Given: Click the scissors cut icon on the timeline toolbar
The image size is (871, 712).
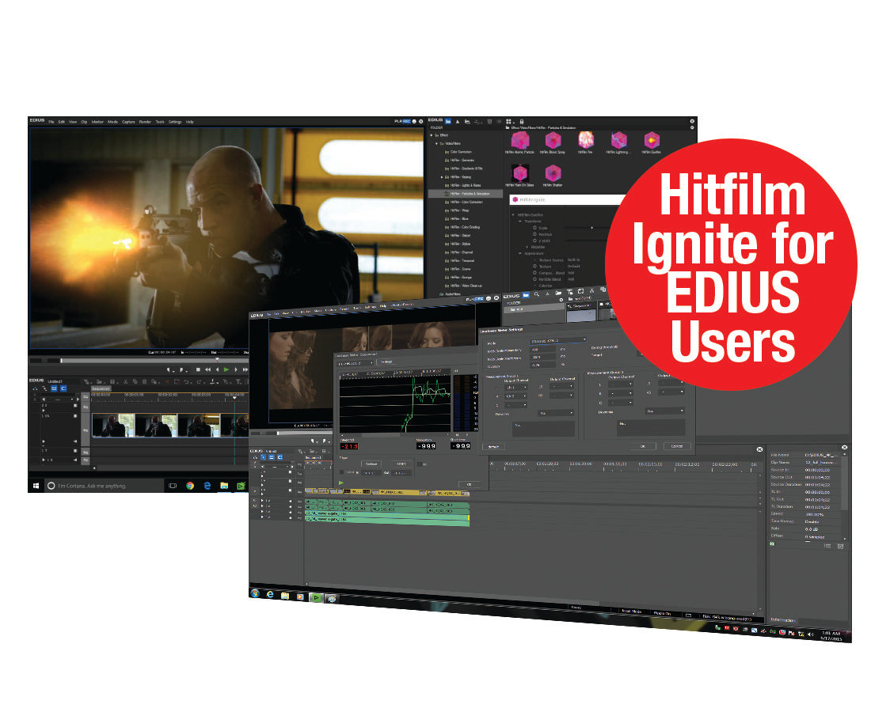Looking at the screenshot, I should tap(591, 290).
